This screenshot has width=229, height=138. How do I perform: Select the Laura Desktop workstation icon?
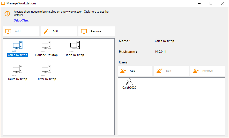pyautogui.click(x=18, y=69)
